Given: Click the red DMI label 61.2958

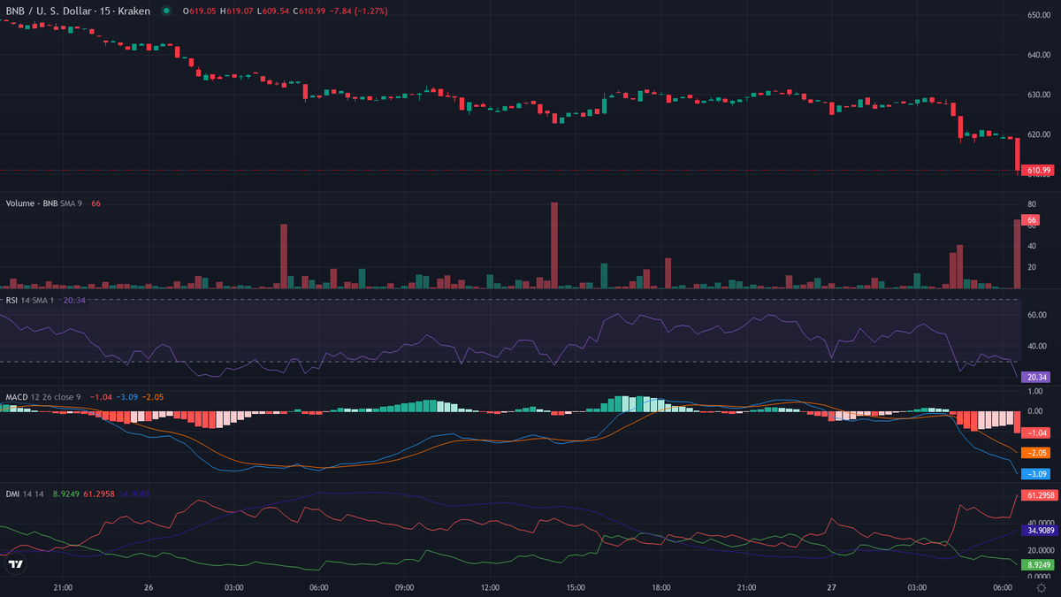Looking at the screenshot, I should coord(1040,495).
